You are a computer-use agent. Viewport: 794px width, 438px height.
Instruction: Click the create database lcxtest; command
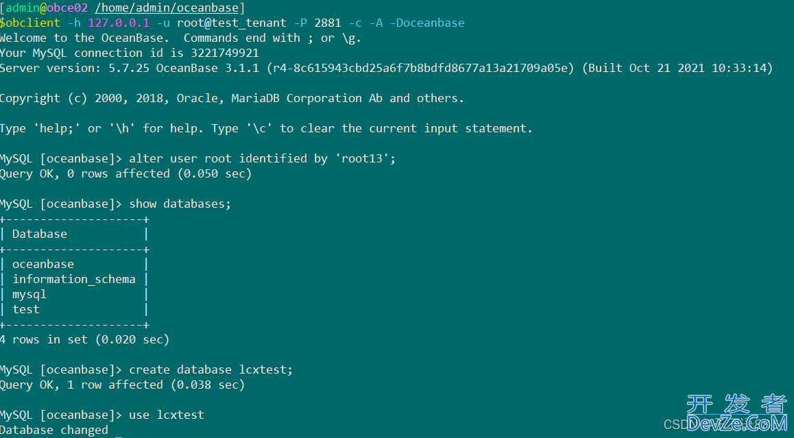210,369
